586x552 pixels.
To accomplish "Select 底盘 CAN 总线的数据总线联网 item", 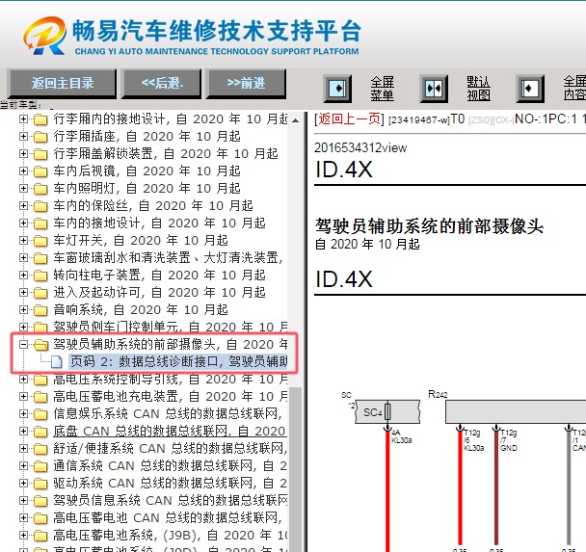I will tap(170, 431).
